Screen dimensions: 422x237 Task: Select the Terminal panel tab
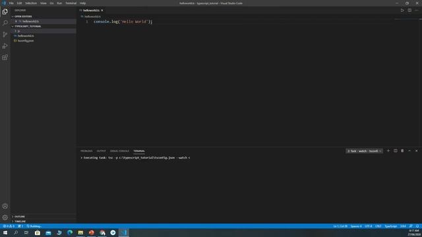tap(139, 151)
